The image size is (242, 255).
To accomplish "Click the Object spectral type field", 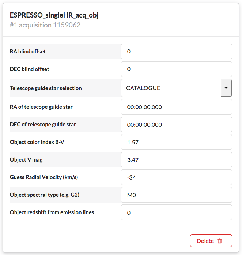I will click(x=176, y=195).
